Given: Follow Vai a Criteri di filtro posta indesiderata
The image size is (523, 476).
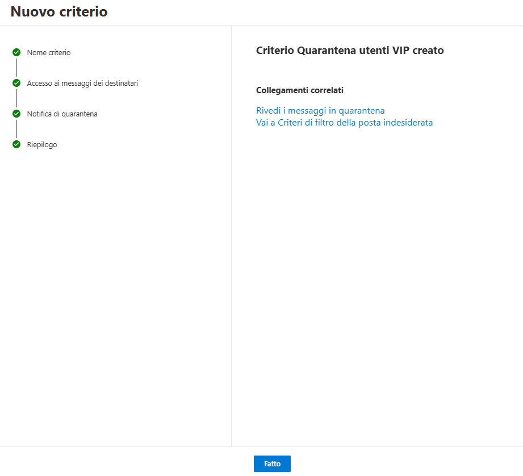Looking at the screenshot, I should [344, 123].
